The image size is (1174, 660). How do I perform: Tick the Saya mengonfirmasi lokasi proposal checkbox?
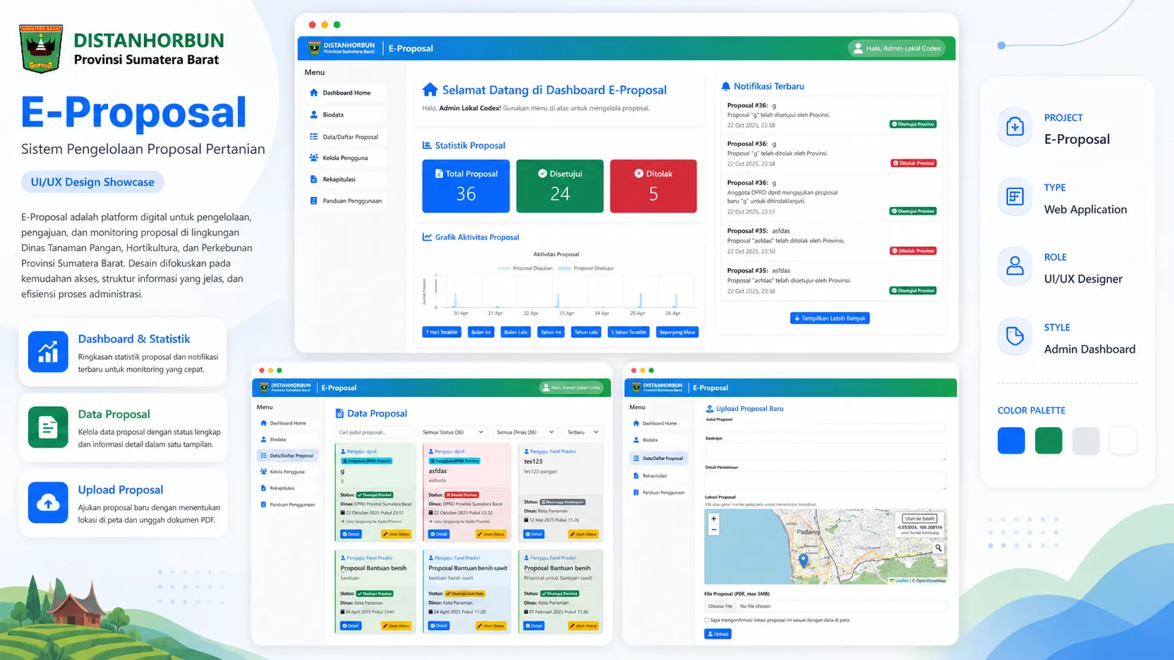706,620
